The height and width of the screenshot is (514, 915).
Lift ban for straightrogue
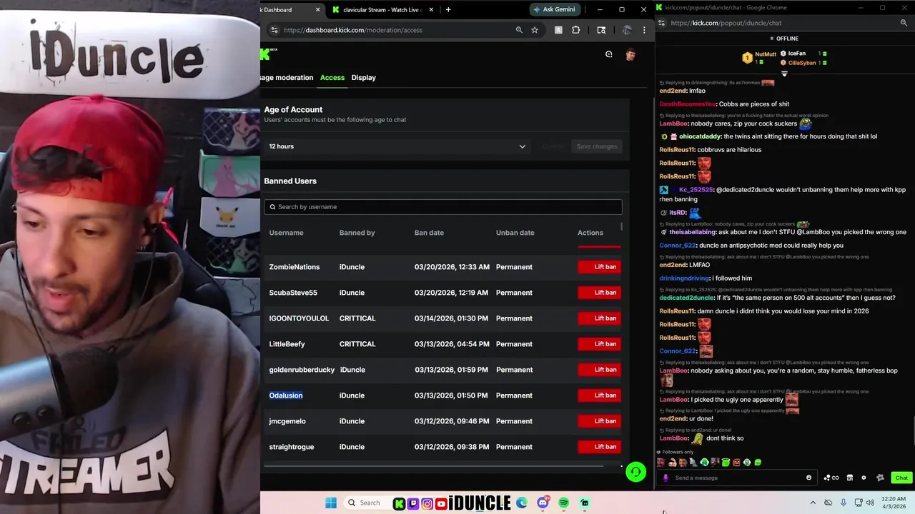coord(599,447)
